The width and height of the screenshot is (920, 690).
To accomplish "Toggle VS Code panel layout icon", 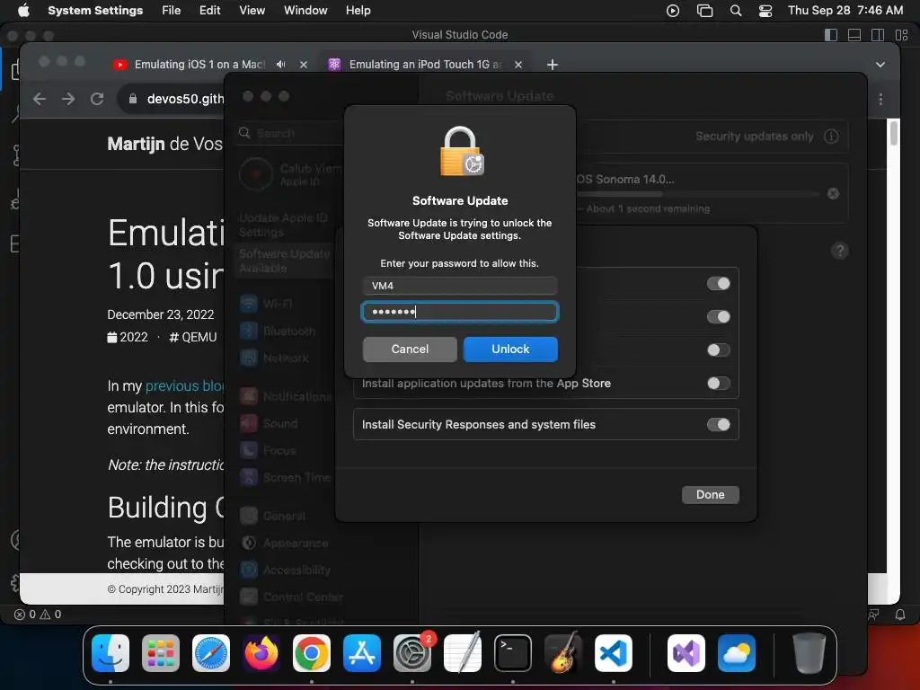I will coord(854,35).
